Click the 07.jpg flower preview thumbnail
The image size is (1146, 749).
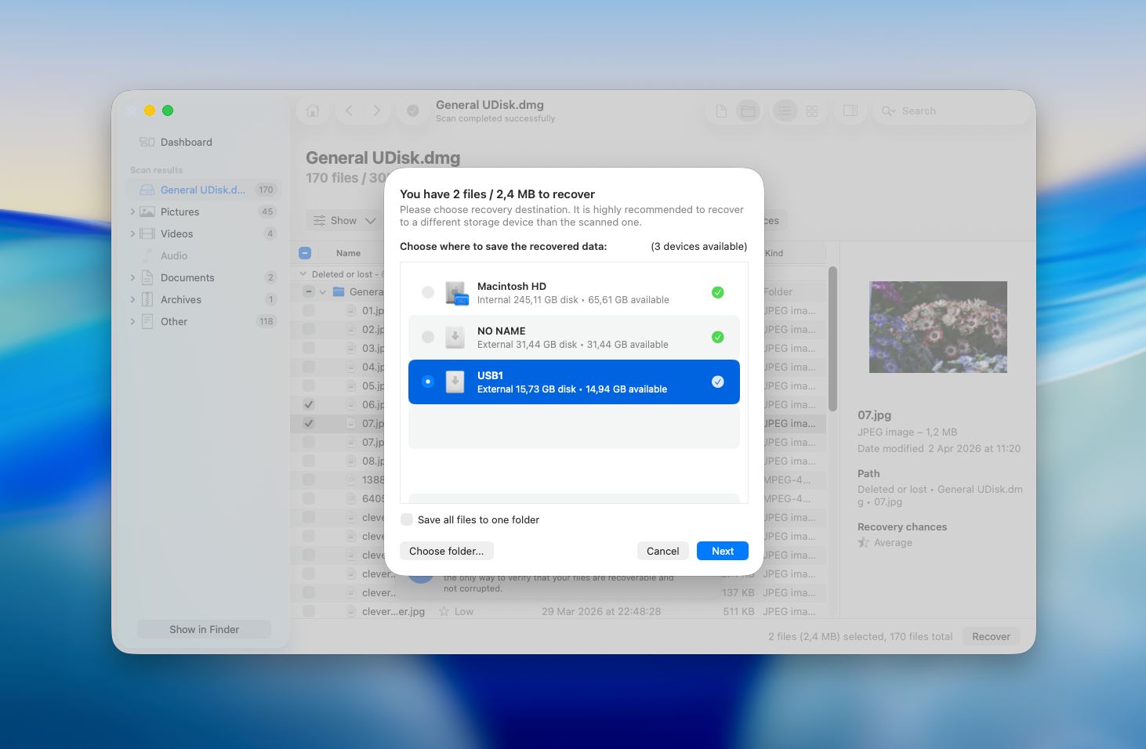pyautogui.click(x=938, y=327)
